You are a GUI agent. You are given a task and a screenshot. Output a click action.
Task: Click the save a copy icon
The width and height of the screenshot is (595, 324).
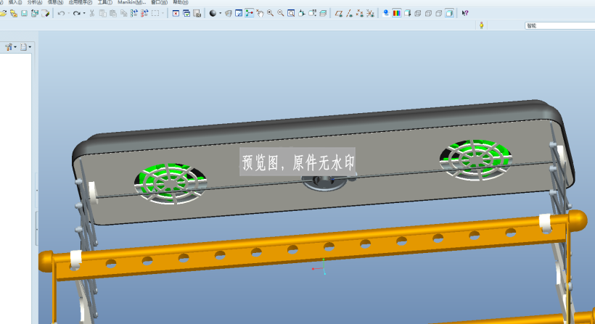(x=35, y=13)
